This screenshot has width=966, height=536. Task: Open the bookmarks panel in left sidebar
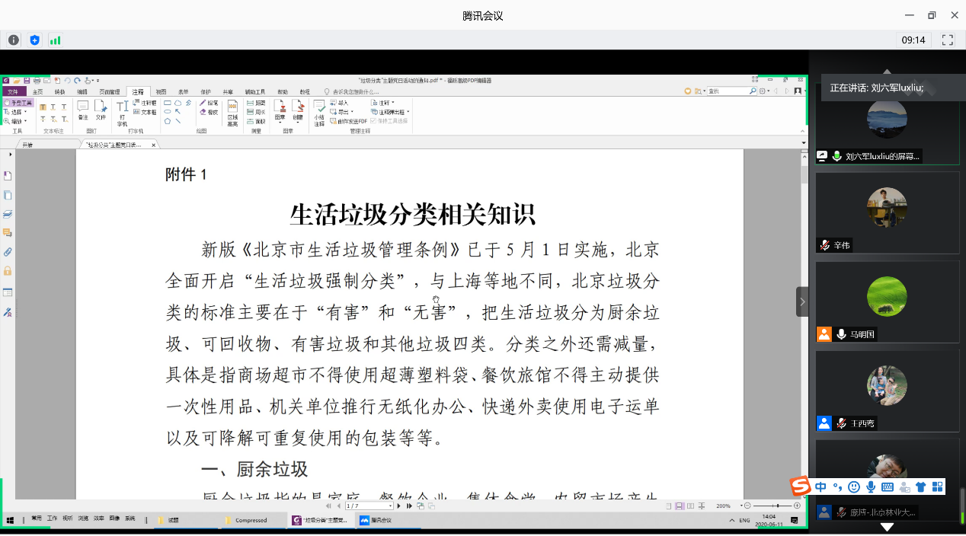[8, 176]
